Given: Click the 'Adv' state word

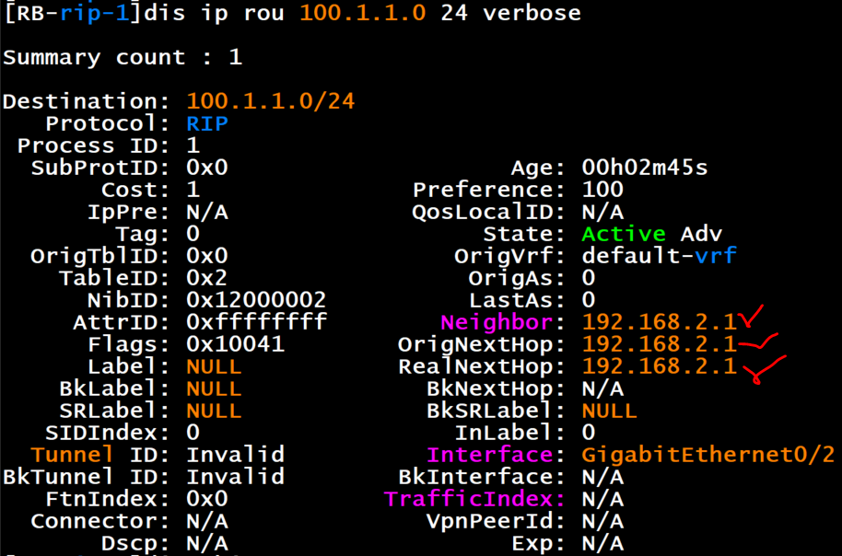Looking at the screenshot, I should 701,234.
